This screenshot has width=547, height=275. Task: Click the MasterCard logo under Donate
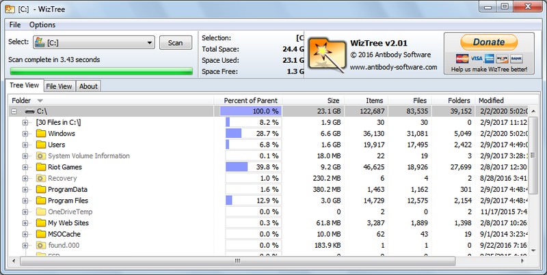[462, 59]
